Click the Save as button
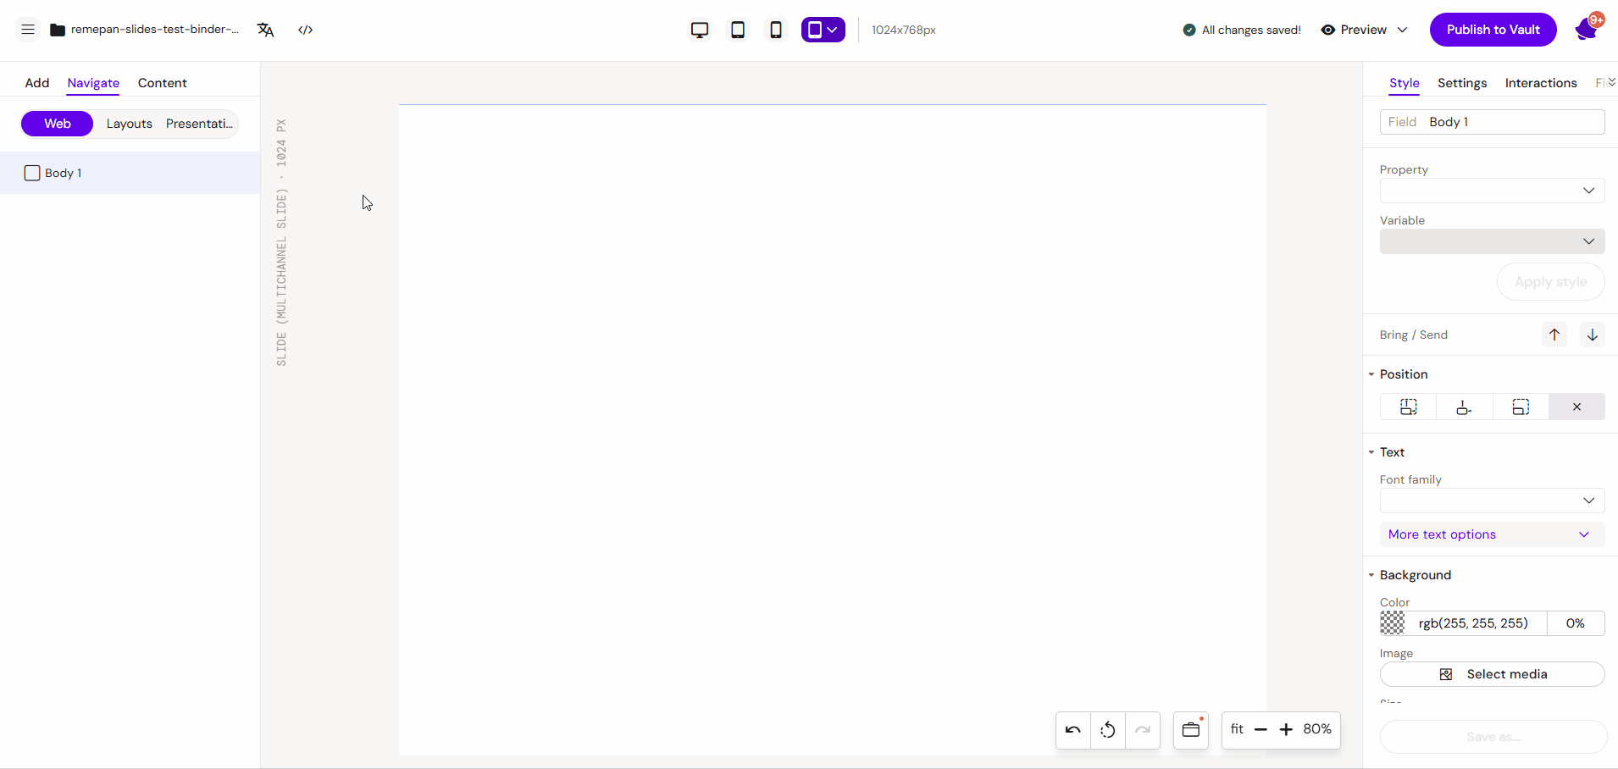Image resolution: width=1618 pixels, height=769 pixels. click(1493, 737)
